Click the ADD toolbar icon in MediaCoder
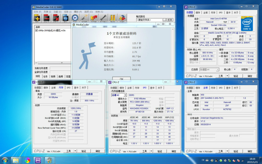Viewport: 262px width, 164px height. click(x=37, y=18)
